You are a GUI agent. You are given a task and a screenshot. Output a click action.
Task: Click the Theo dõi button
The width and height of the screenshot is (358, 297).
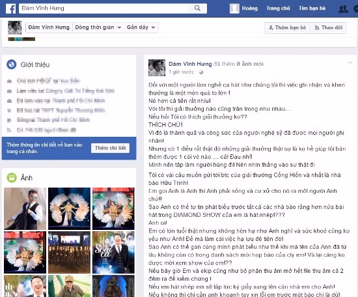pos(329,27)
